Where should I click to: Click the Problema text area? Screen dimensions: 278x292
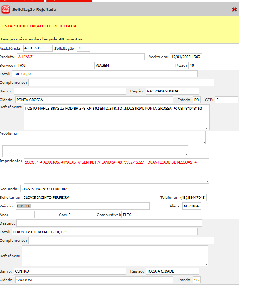tap(113, 138)
